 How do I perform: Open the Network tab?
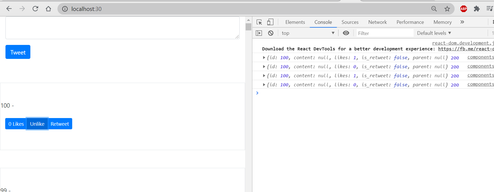tap(377, 22)
